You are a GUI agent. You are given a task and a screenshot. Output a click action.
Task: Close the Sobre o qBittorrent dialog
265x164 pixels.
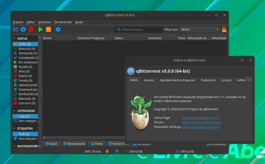(x=250, y=60)
